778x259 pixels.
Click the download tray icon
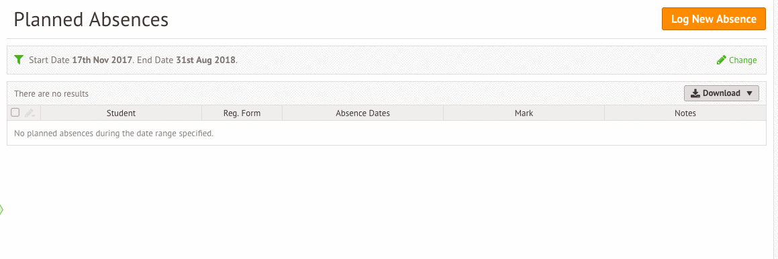[695, 93]
